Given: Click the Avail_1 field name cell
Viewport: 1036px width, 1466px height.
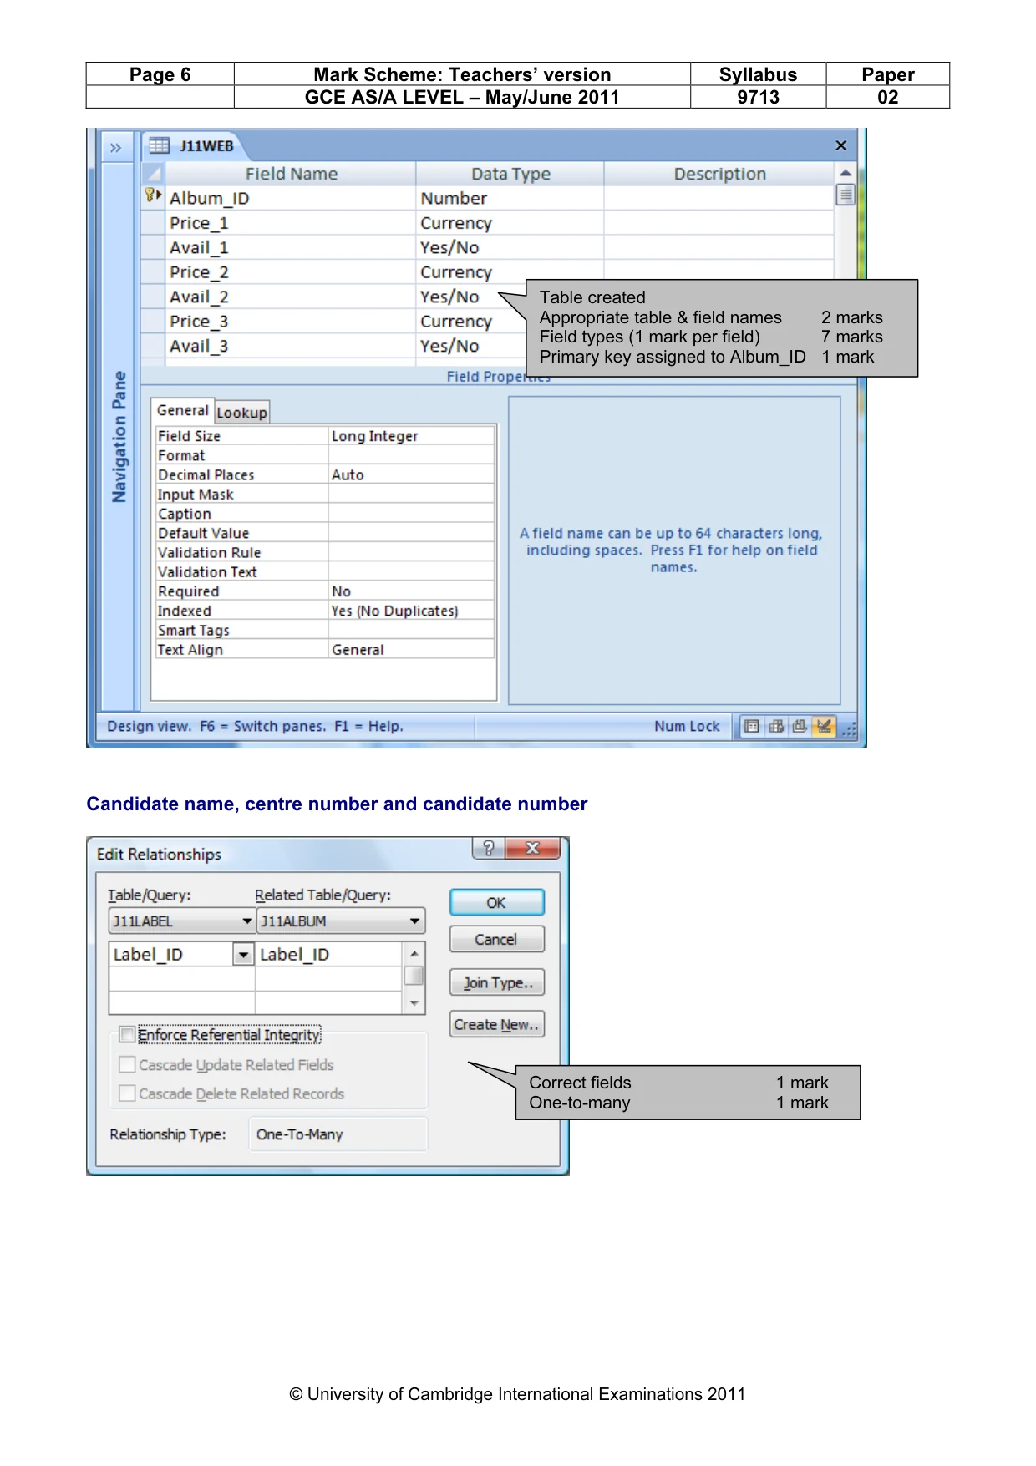Looking at the screenshot, I should (290, 247).
